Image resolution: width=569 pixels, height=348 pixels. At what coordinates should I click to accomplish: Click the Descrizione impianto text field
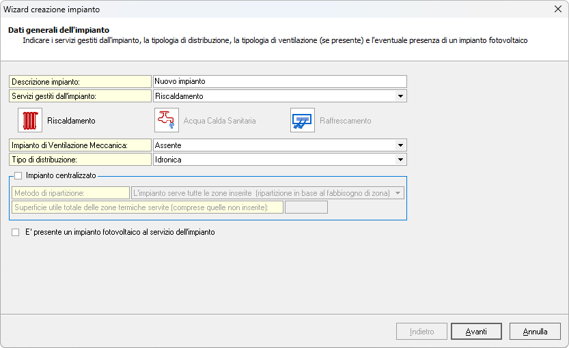click(279, 81)
